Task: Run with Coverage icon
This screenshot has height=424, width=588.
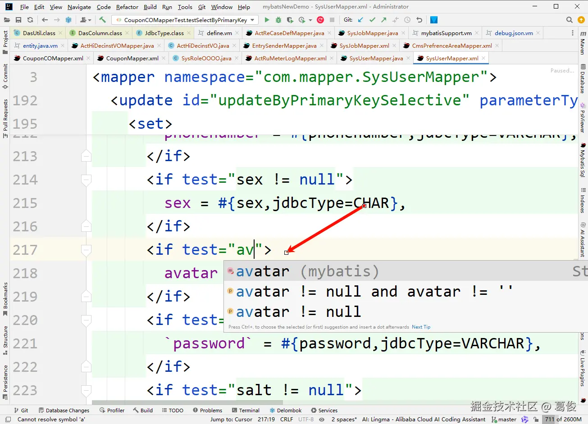Action: point(290,20)
